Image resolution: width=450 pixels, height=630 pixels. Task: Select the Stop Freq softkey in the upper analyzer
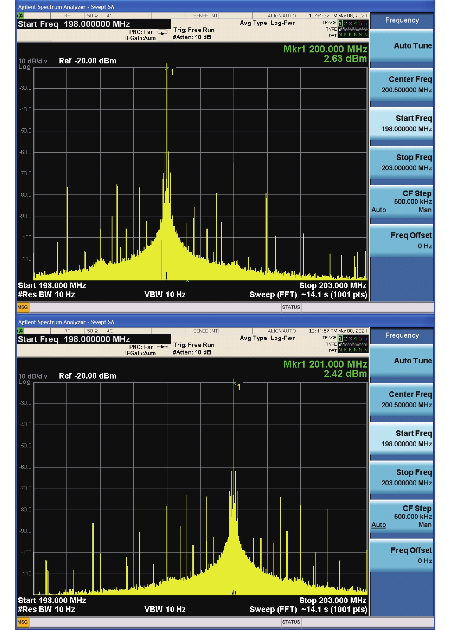point(402,162)
